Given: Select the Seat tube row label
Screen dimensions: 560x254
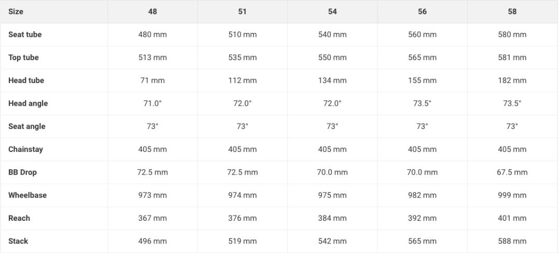Looking at the screenshot, I should [x=25, y=35].
